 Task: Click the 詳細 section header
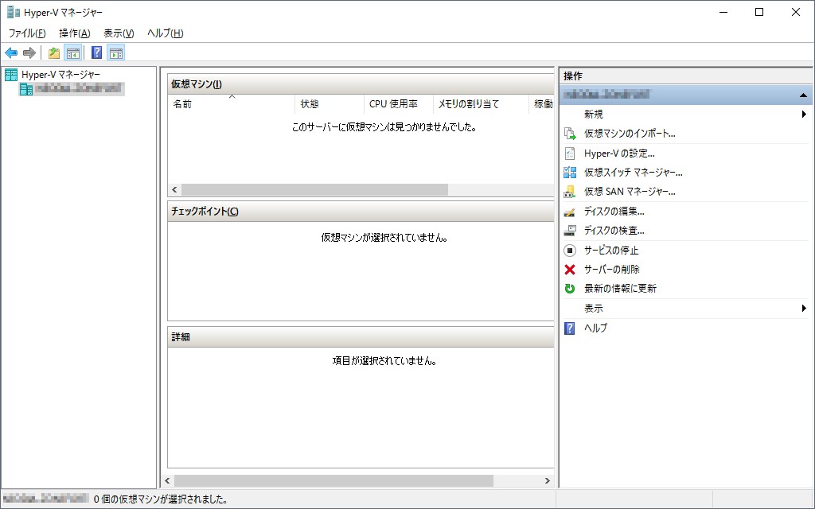[361, 337]
